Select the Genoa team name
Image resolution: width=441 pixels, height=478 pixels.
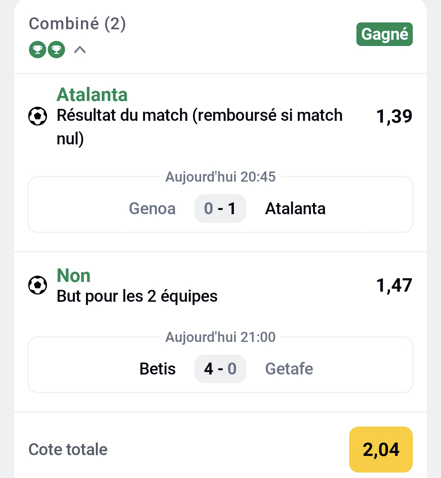pos(152,208)
